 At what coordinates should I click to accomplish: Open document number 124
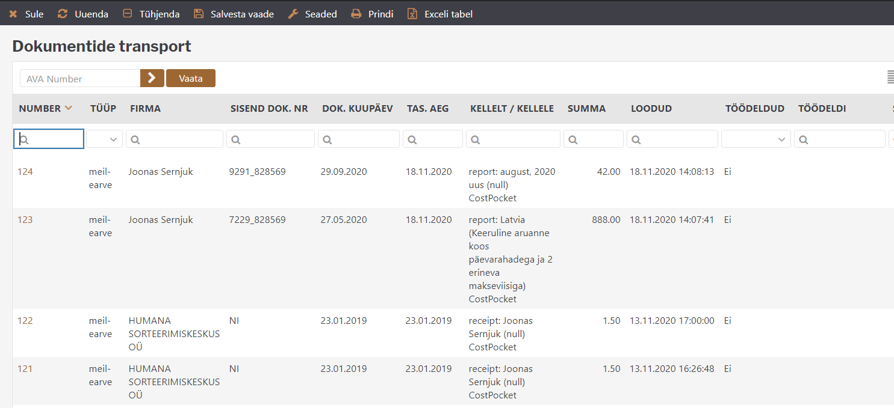tap(25, 172)
